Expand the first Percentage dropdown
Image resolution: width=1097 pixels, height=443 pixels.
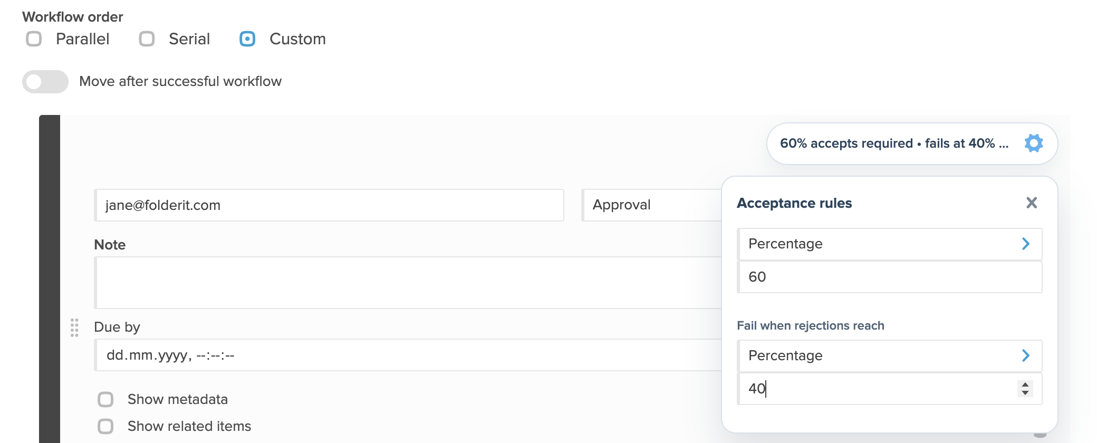tap(889, 244)
